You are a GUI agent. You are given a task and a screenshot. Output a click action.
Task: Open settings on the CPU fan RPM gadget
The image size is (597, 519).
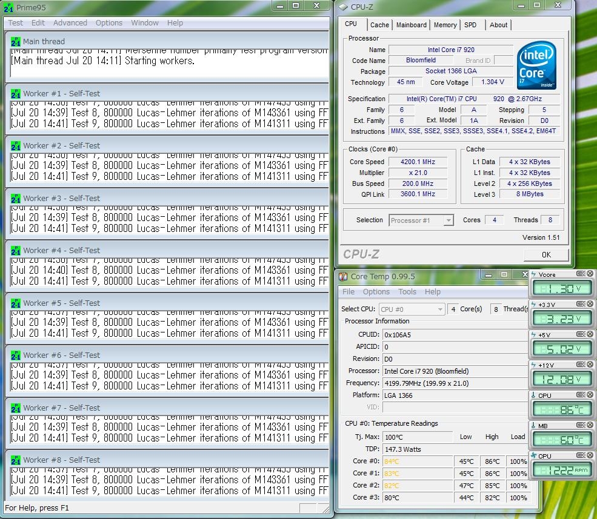point(580,455)
